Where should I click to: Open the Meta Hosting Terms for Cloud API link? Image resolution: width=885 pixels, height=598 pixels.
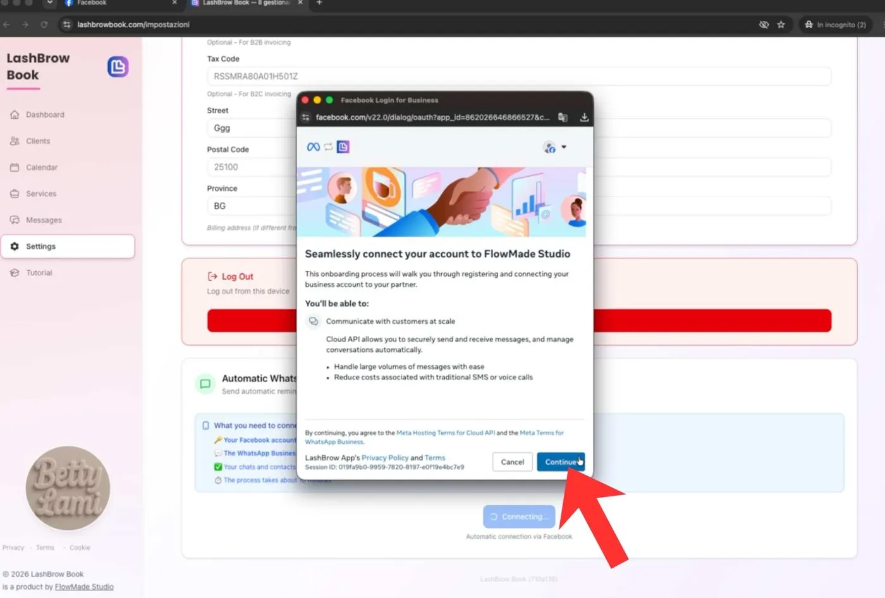[x=446, y=433]
